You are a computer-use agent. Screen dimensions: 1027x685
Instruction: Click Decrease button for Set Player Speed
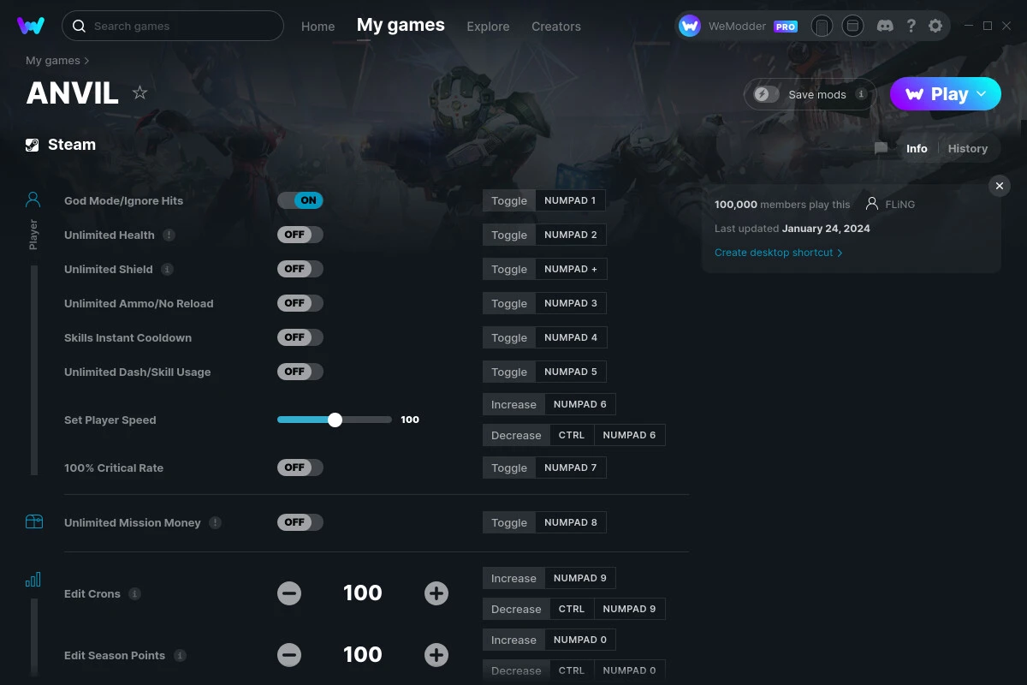(x=516, y=435)
